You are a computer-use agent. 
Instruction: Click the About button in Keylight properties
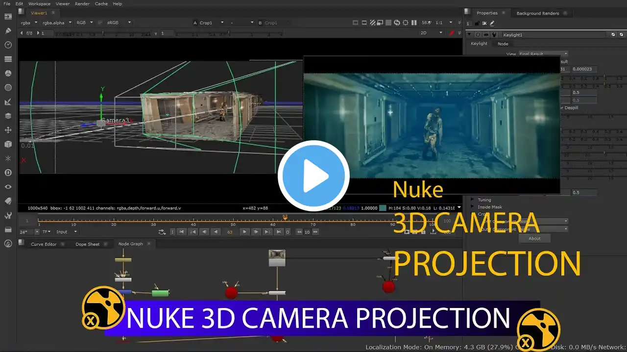(534, 239)
